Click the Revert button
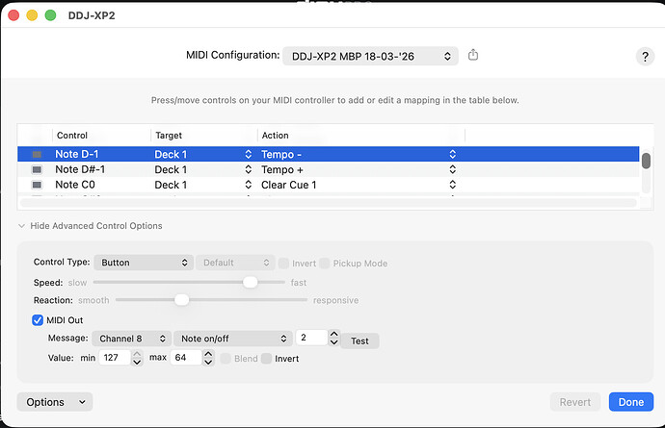The height and width of the screenshot is (428, 665). point(575,402)
